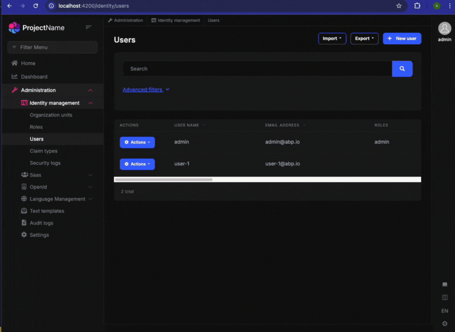
Task: Open the Import dropdown
Action: pos(332,39)
